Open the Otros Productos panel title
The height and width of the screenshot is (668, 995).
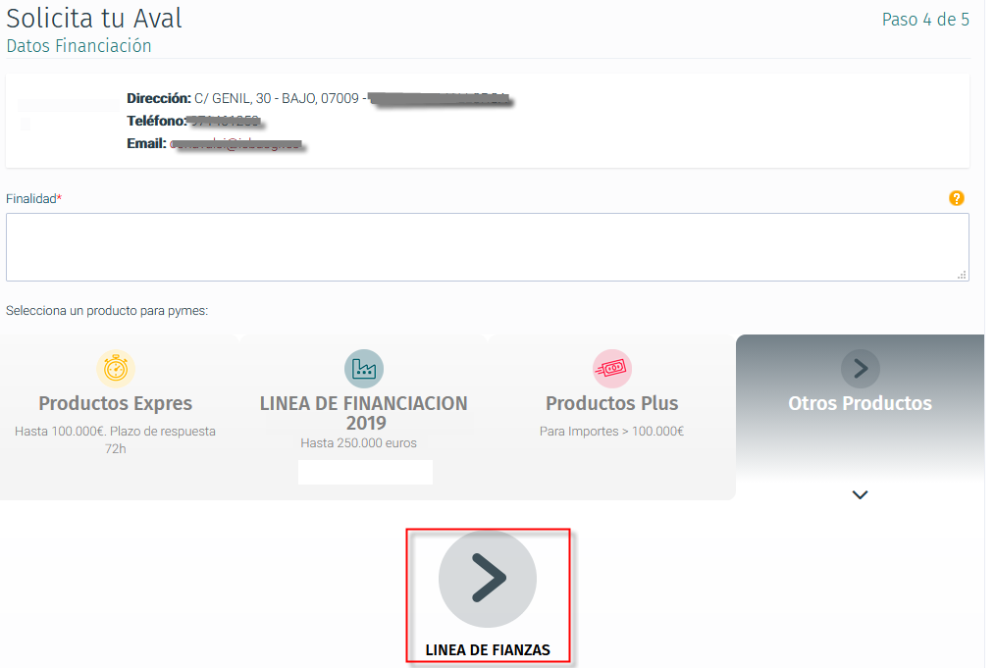[860, 403]
